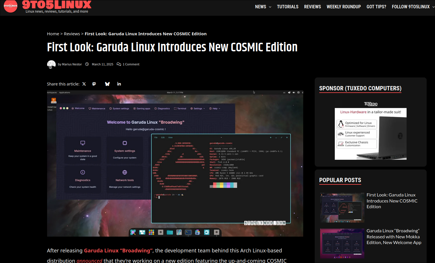Viewport: 435px width, 263px height.
Task: Open TUTORIALS section
Action: coord(288,7)
